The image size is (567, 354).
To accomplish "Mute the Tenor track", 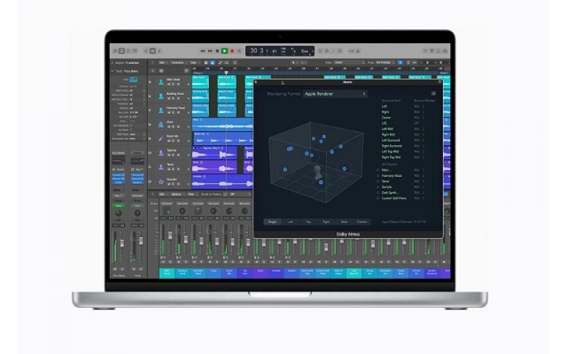I will [x=169, y=169].
